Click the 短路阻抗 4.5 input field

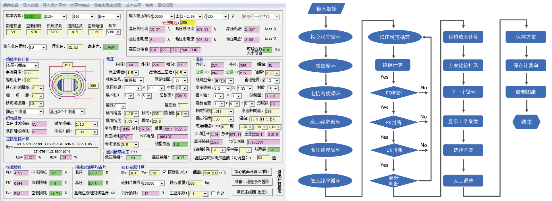(x=75, y=32)
